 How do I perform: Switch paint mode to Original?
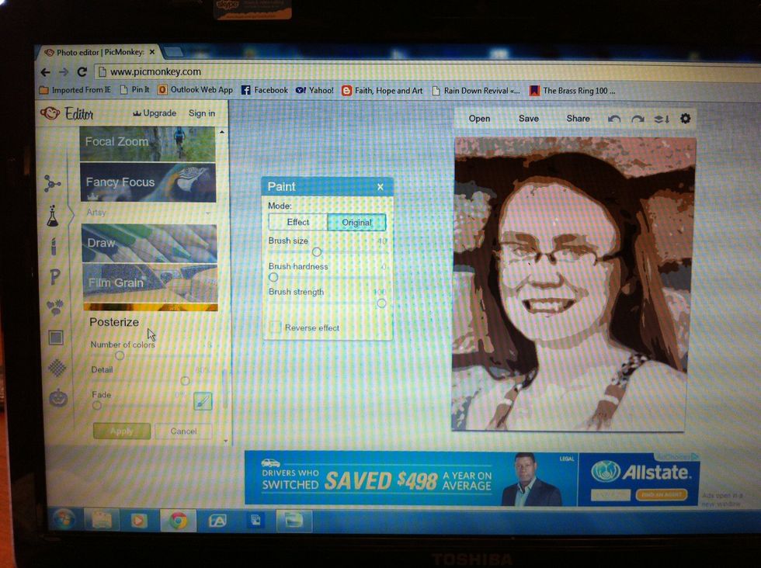tap(356, 223)
